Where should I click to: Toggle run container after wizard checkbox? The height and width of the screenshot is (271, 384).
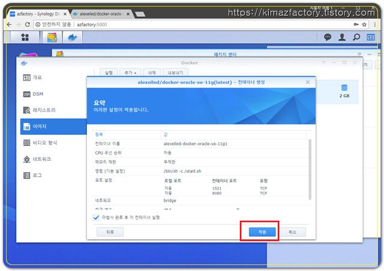tap(96, 218)
